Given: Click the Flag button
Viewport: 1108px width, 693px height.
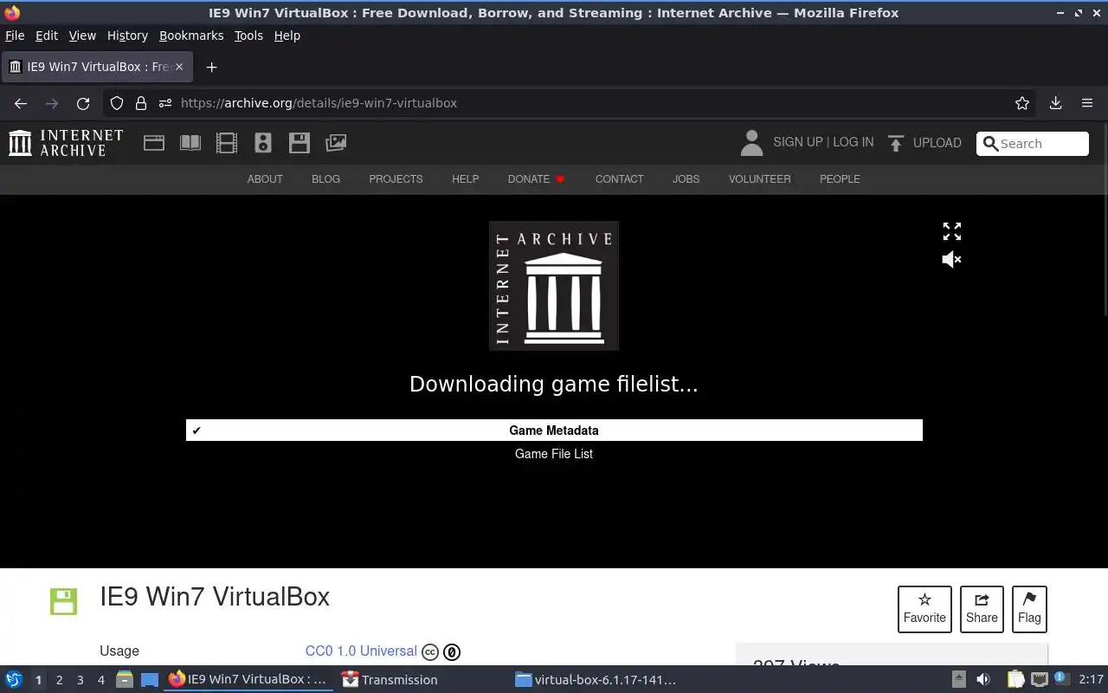Looking at the screenshot, I should [1029, 609].
